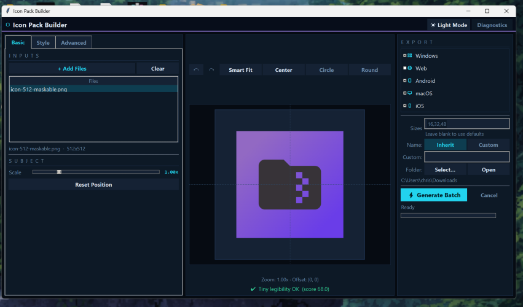Click the undo arrow icon
The height and width of the screenshot is (307, 523).
(x=196, y=69)
